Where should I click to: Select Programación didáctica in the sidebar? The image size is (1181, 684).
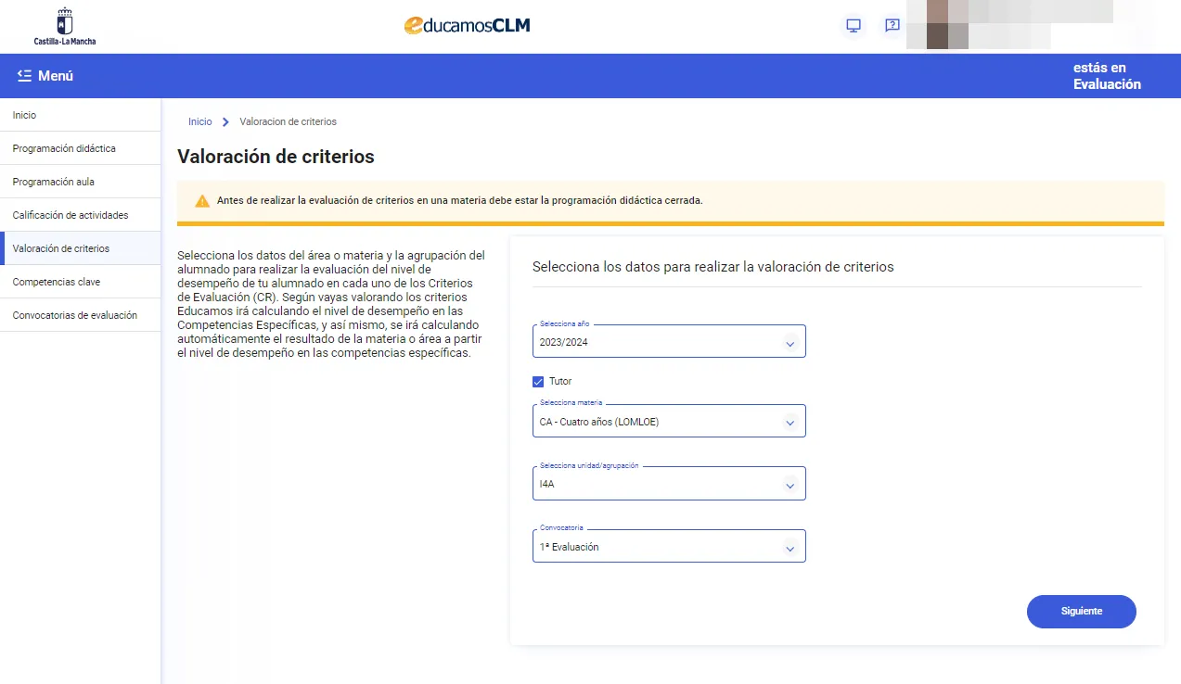pos(63,148)
